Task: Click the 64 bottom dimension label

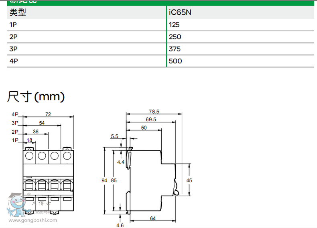Action: click(x=153, y=218)
